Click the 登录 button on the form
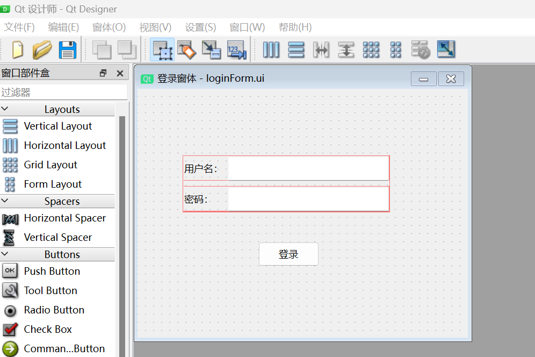Viewport: 535px width, 357px height. coord(288,254)
